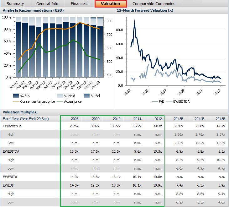Viewport: 229px width, 207px height.
Task: Click the High label under EV/EBIT
Action: [11, 194]
